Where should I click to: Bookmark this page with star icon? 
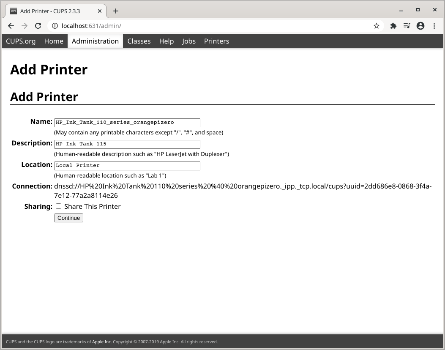click(x=376, y=26)
